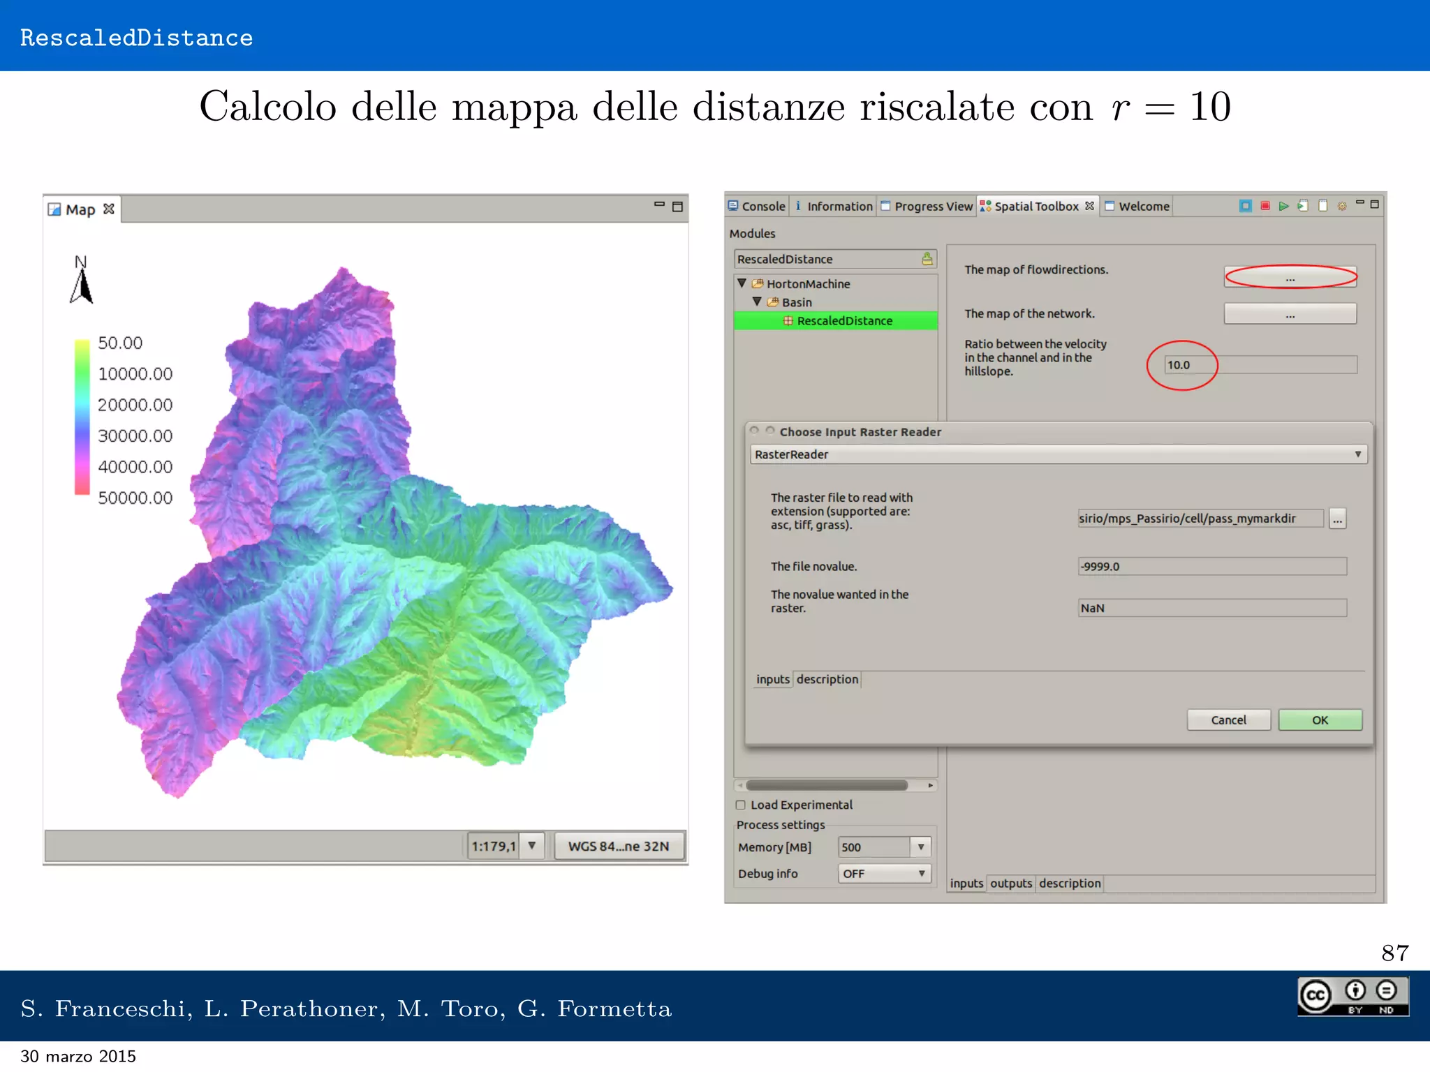Switch to the Welcome tab
The width and height of the screenshot is (1430, 1072).
(x=1137, y=207)
